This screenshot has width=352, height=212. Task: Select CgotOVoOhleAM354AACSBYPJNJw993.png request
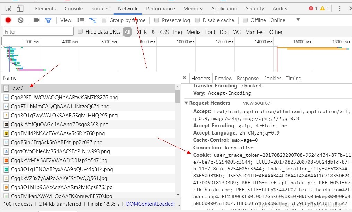pyautogui.click(x=88, y=151)
